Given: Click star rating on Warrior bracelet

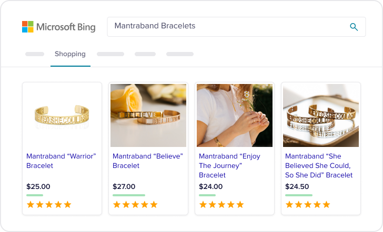Looking at the screenshot, I should coord(49,205).
